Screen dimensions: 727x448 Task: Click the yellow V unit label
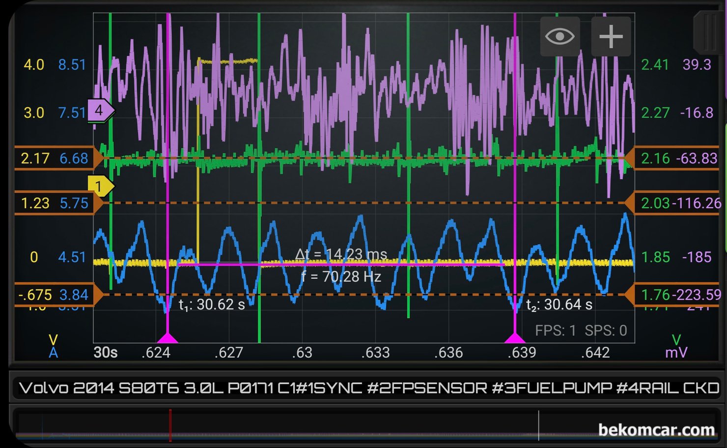coord(53,340)
